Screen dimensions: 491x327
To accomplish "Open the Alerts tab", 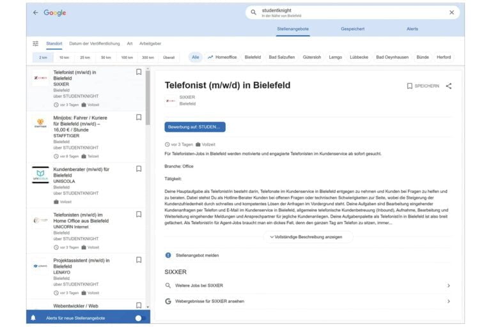I will (412, 29).
